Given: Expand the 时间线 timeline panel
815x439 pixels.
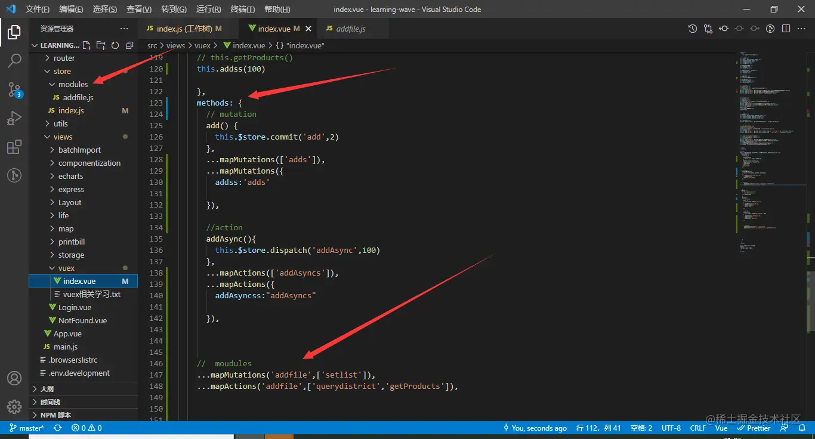Looking at the screenshot, I should tap(84, 402).
